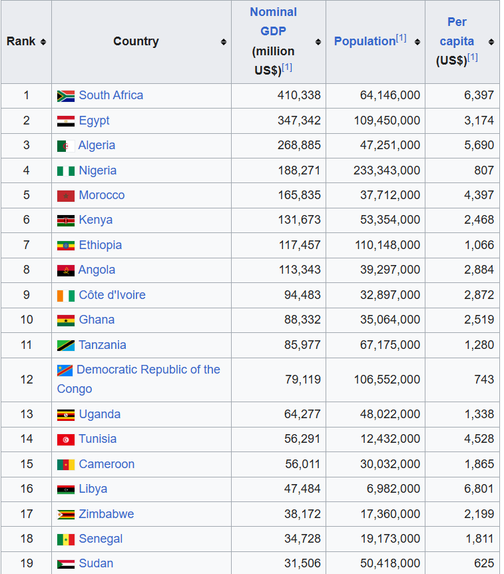Open the Tunisia country link
This screenshot has width=504, height=574.
pyautogui.click(x=98, y=439)
